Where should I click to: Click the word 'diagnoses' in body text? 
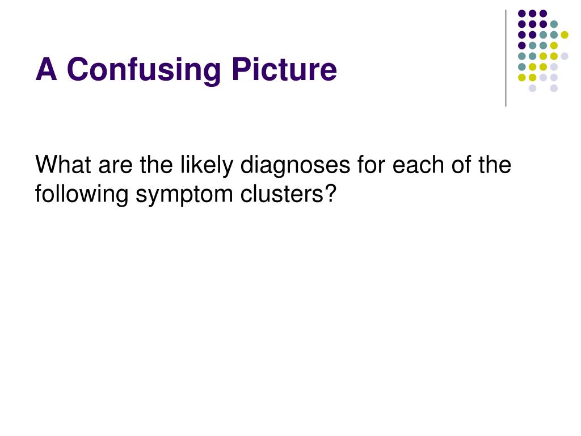295,165
